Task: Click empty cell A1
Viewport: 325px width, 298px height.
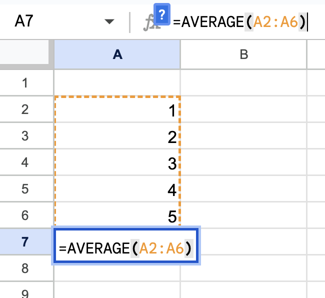Action: click(x=117, y=83)
